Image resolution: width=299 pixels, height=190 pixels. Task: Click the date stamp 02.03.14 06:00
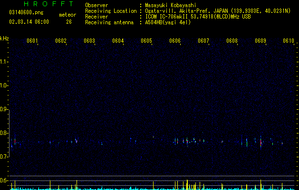point(29,22)
